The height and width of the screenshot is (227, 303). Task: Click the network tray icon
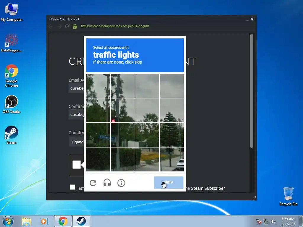tap(266, 221)
